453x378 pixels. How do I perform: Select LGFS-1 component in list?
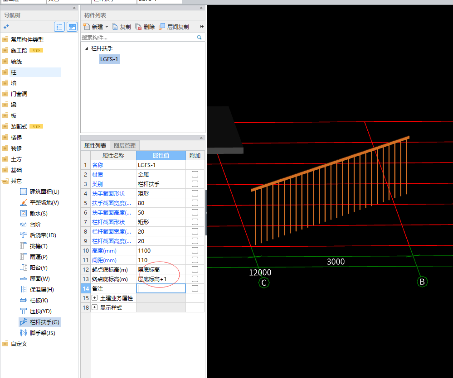pyautogui.click(x=109, y=59)
